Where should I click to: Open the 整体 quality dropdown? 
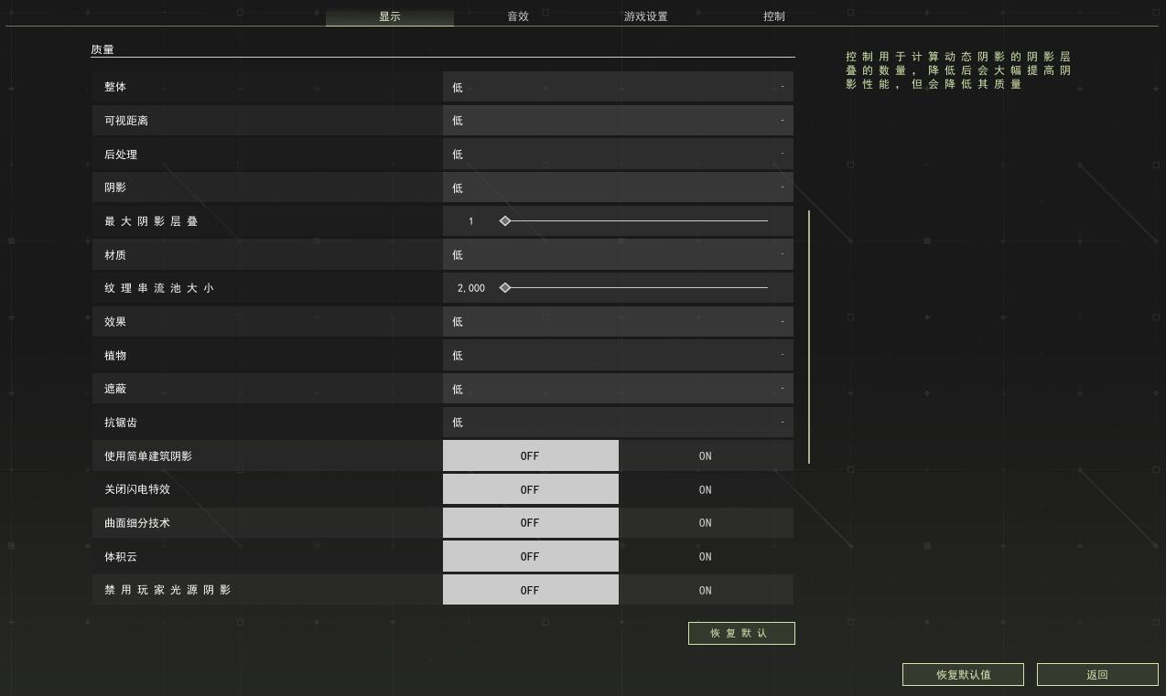click(x=618, y=87)
